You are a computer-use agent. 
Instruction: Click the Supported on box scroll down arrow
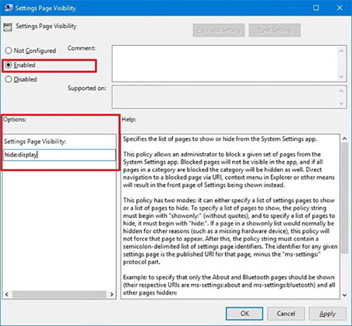pyautogui.click(x=342, y=104)
